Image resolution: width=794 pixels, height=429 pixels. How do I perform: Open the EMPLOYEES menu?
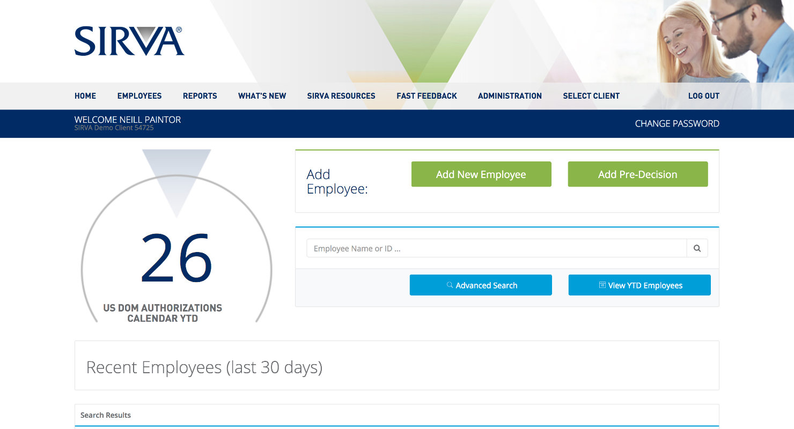click(139, 96)
